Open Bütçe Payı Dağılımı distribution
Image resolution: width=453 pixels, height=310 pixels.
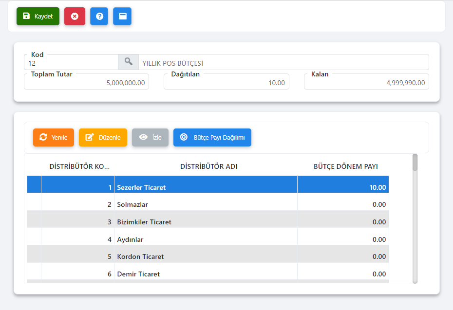pos(212,137)
